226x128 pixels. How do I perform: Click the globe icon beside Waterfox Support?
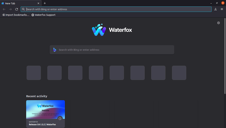33,15
